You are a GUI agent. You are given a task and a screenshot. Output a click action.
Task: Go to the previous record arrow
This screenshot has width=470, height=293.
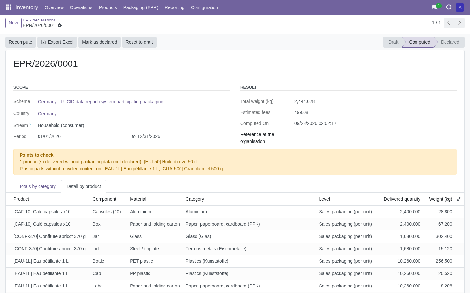click(449, 23)
